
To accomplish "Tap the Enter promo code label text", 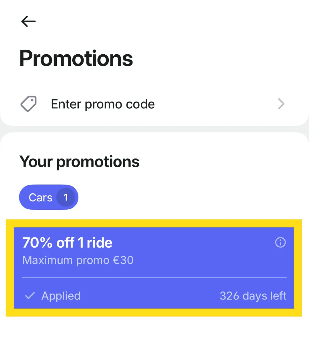I will point(103,104).
